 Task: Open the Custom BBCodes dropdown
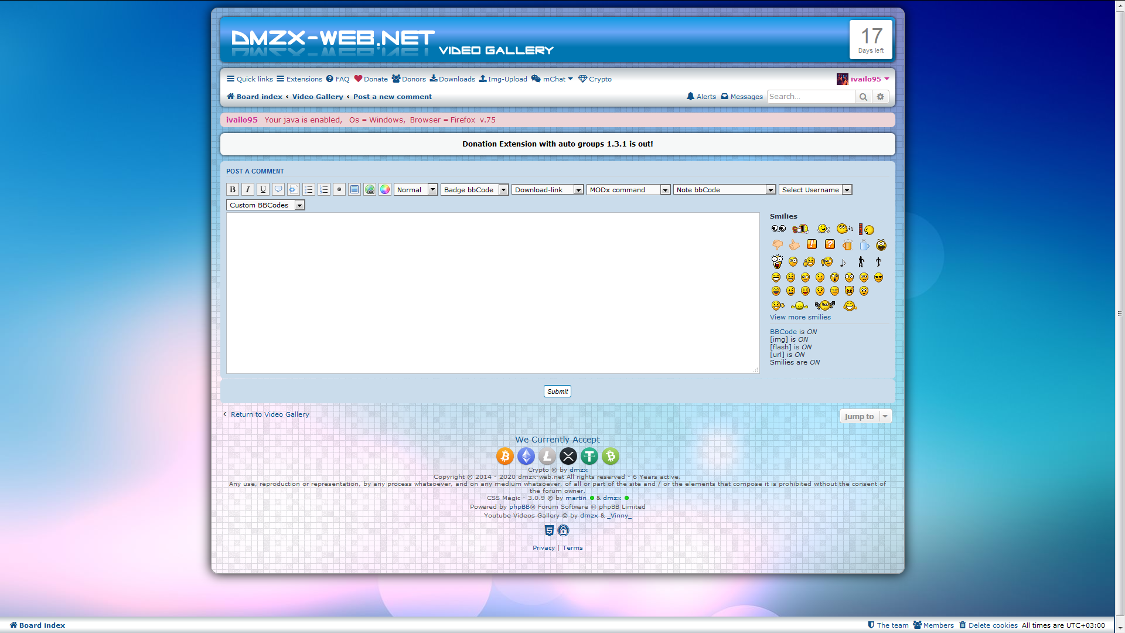click(x=265, y=205)
